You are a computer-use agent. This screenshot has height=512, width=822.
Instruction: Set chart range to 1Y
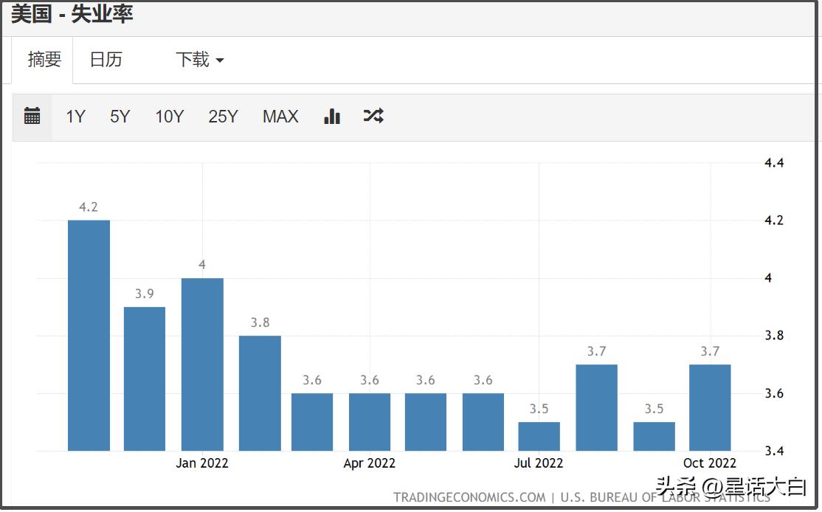coord(75,117)
